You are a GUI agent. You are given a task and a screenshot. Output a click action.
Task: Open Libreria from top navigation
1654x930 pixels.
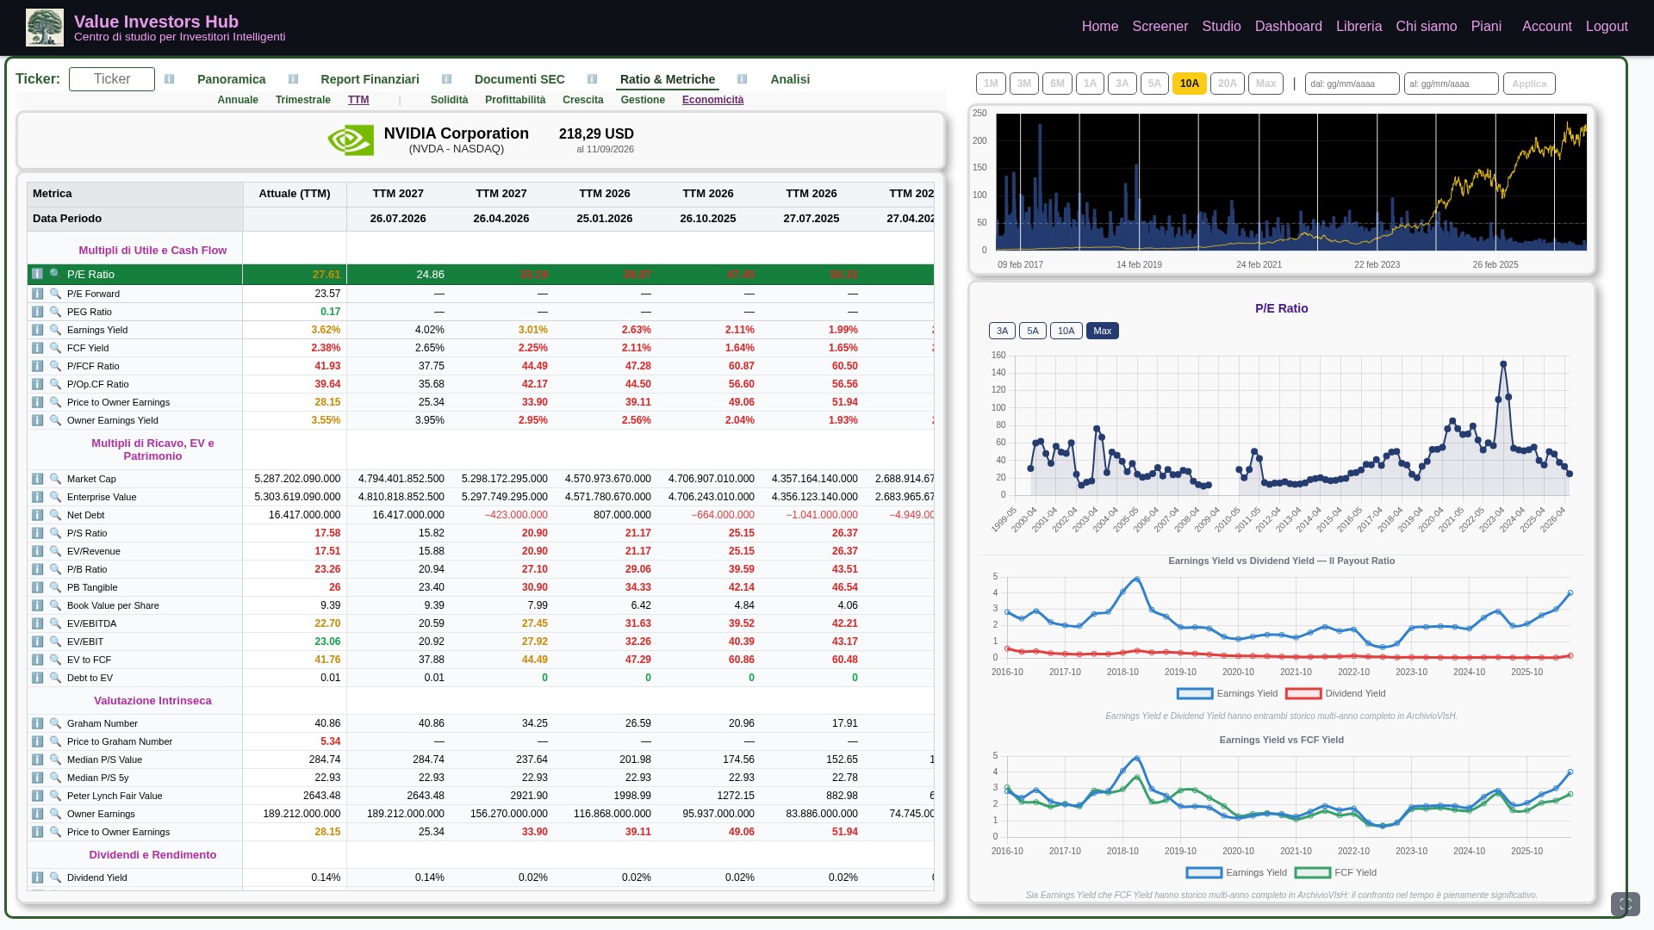[x=1359, y=27]
